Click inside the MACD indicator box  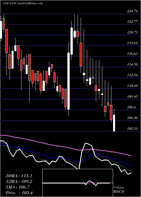(x=78, y=183)
